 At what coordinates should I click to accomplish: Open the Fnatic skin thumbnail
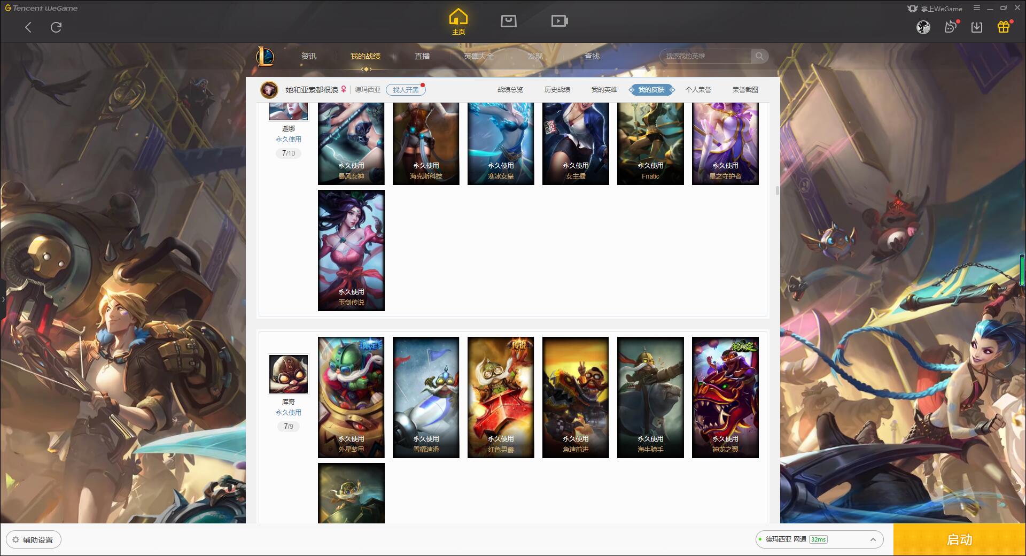(x=650, y=144)
